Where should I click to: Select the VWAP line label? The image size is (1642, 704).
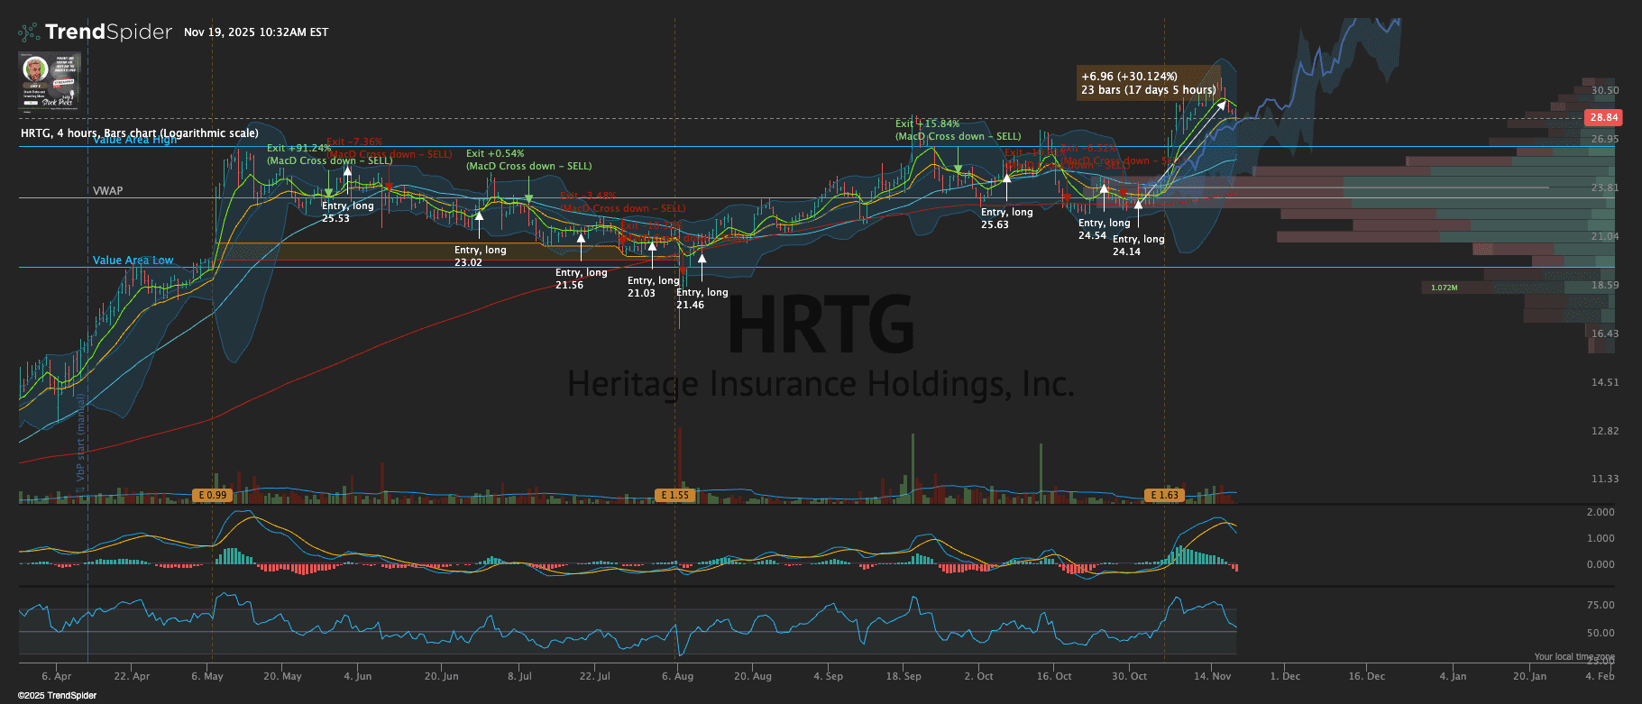point(107,191)
